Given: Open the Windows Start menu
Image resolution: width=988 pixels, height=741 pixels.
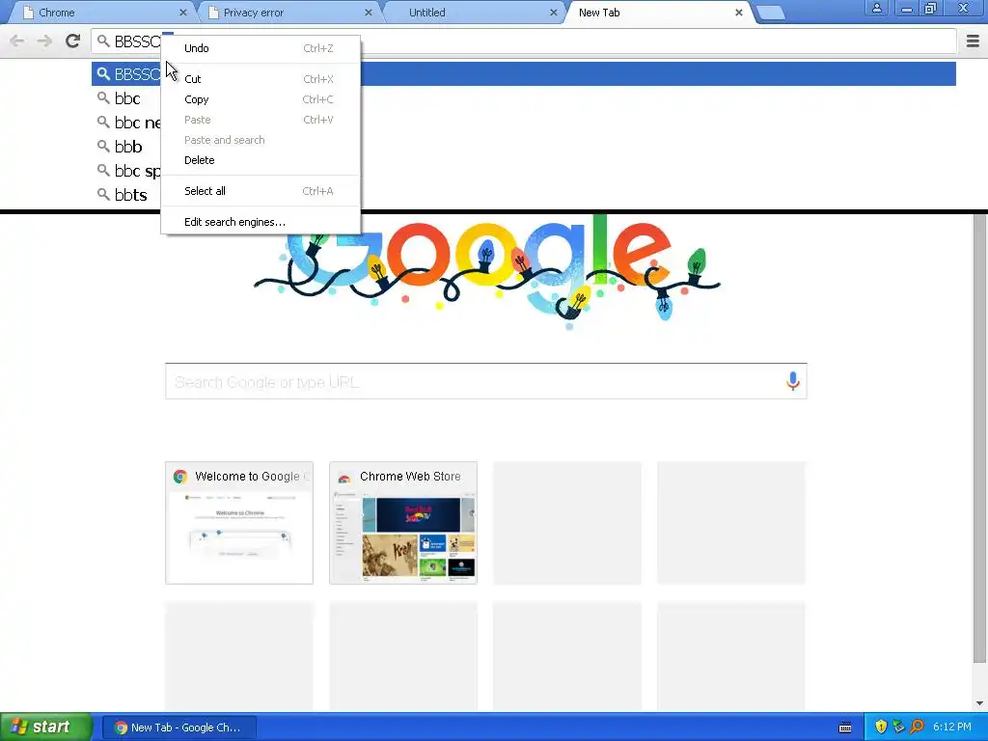Looking at the screenshot, I should [x=45, y=727].
